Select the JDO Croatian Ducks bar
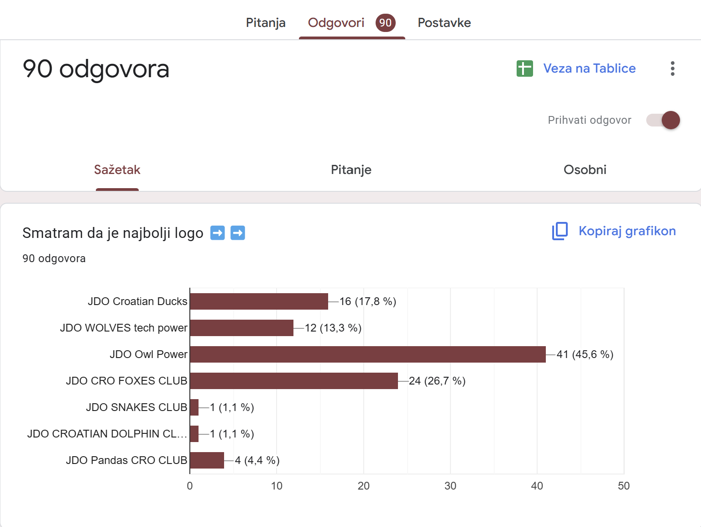The height and width of the screenshot is (527, 701). click(x=259, y=301)
